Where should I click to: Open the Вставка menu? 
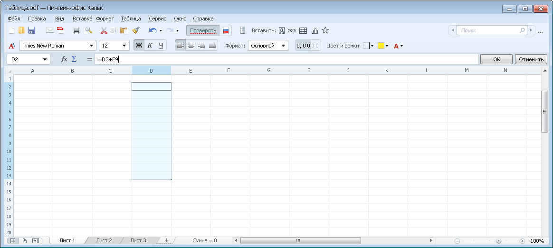click(x=82, y=19)
